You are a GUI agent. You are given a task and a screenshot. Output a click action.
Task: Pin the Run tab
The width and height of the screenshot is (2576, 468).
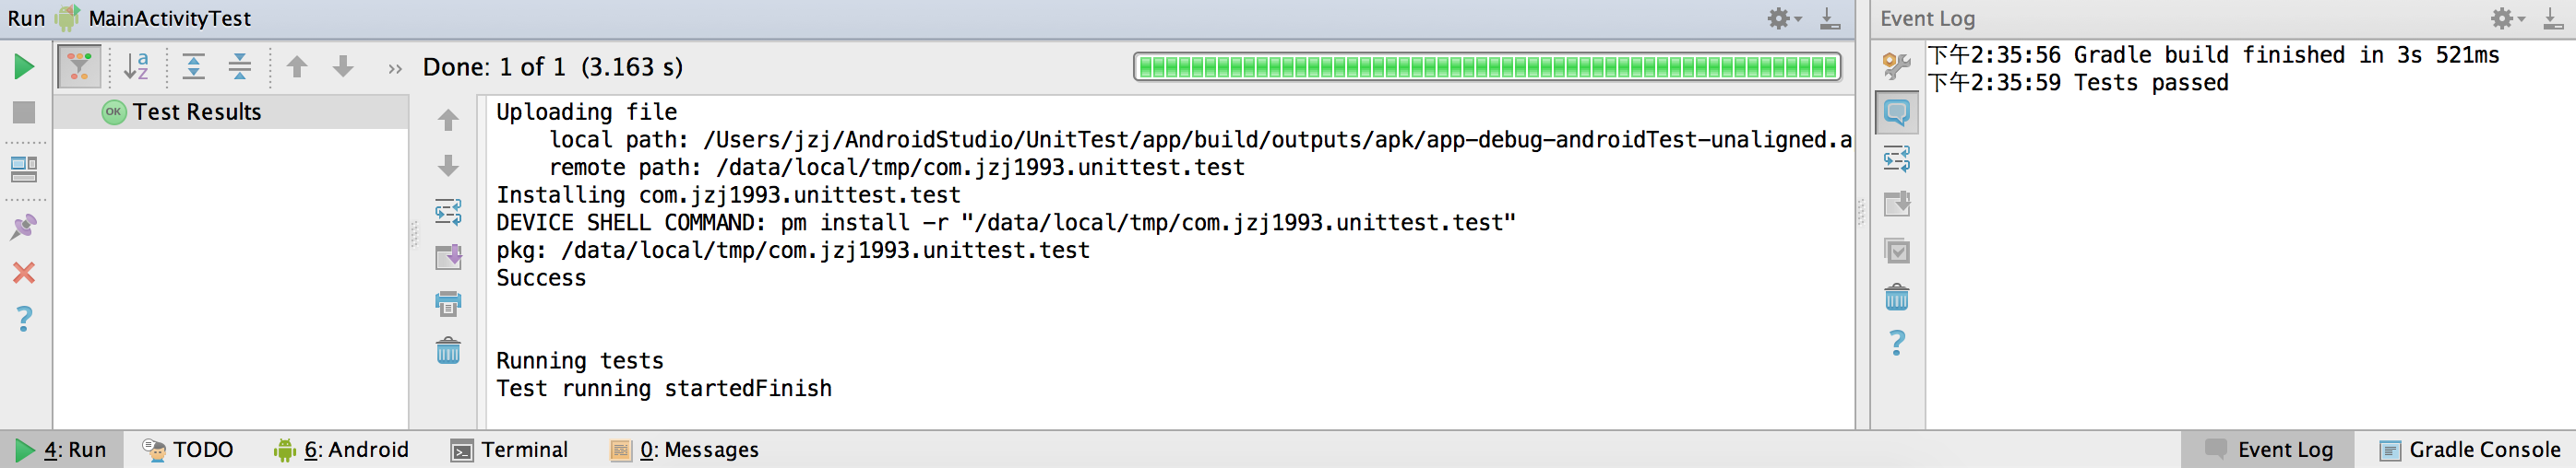(24, 227)
